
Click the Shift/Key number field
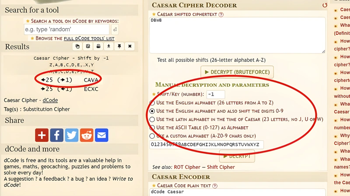(x=216, y=94)
